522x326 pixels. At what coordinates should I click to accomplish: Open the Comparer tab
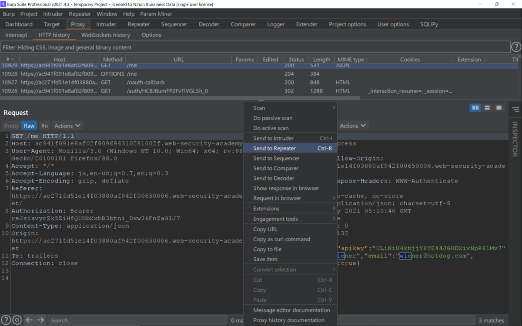point(243,24)
